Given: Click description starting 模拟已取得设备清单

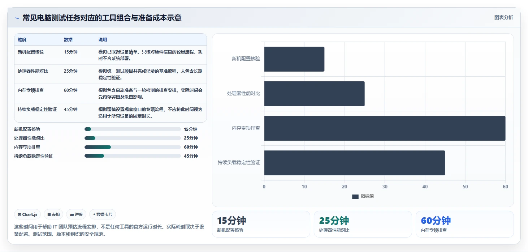Looking at the screenshot, I should [x=151, y=55].
